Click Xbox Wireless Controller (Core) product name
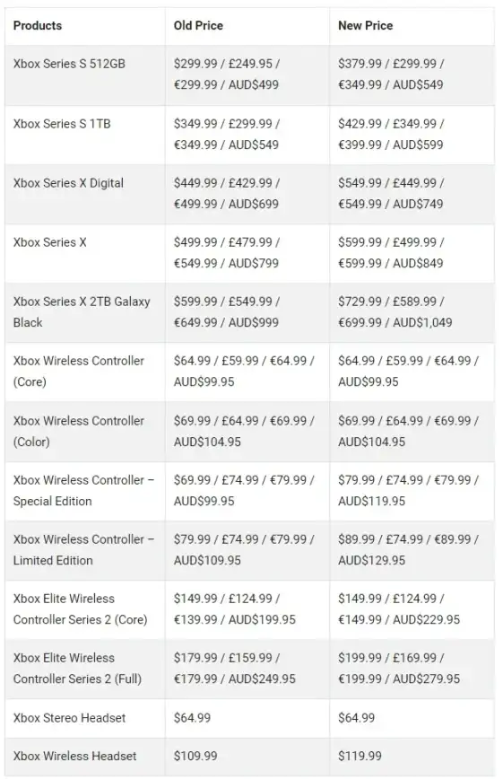Viewport: 503px width, 779px height. coord(79,372)
